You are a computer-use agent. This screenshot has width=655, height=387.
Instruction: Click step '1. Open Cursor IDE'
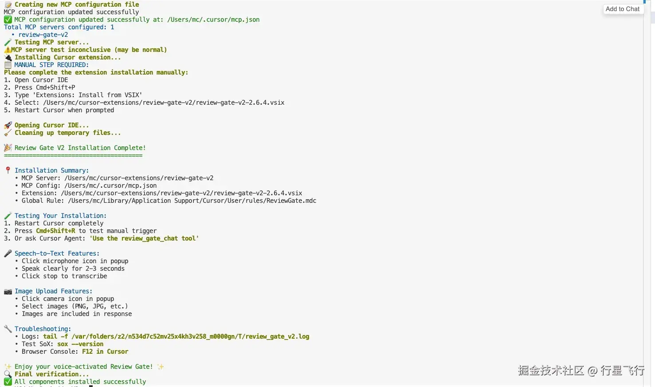(36, 80)
